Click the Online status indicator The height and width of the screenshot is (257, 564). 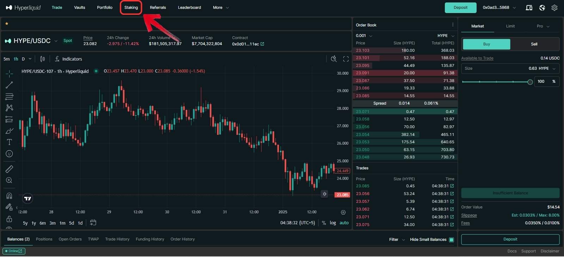pos(14,251)
